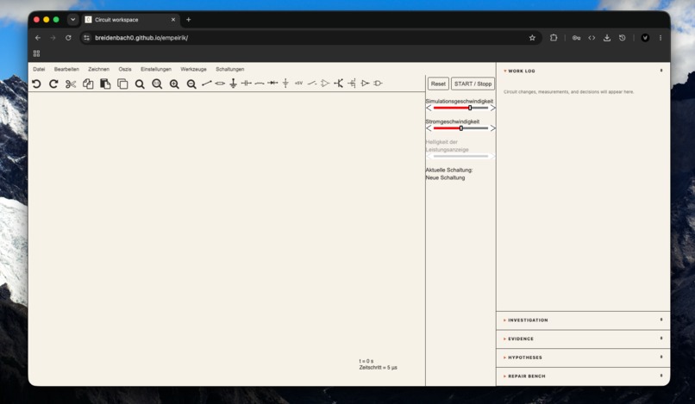The image size is (695, 404).
Task: Click the Duplicate icon
Action: click(x=122, y=84)
